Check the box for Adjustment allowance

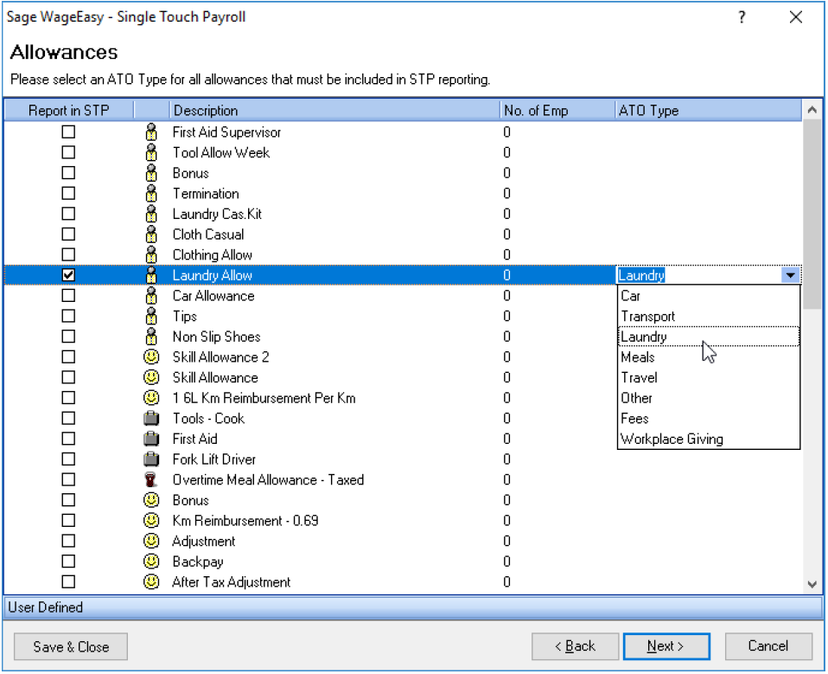(x=68, y=541)
